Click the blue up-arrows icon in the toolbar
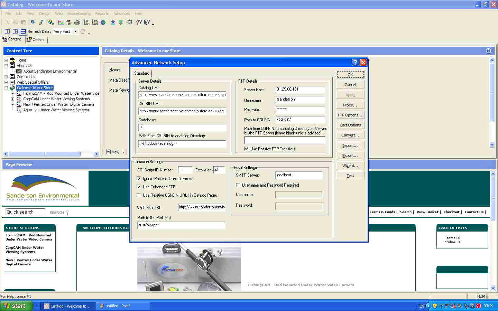498x311 pixels. click(113, 22)
